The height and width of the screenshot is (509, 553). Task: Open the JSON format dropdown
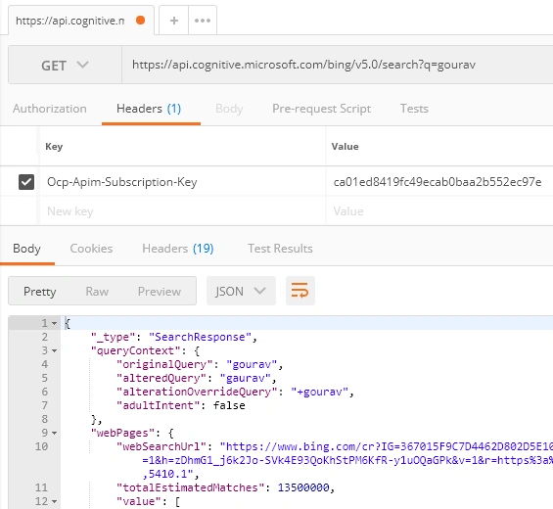[x=241, y=292]
